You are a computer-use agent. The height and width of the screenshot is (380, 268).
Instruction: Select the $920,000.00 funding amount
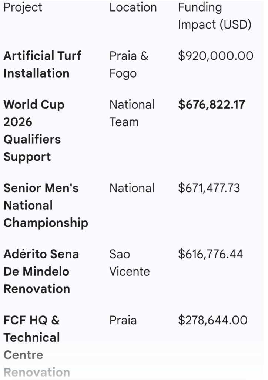pyautogui.click(x=215, y=56)
